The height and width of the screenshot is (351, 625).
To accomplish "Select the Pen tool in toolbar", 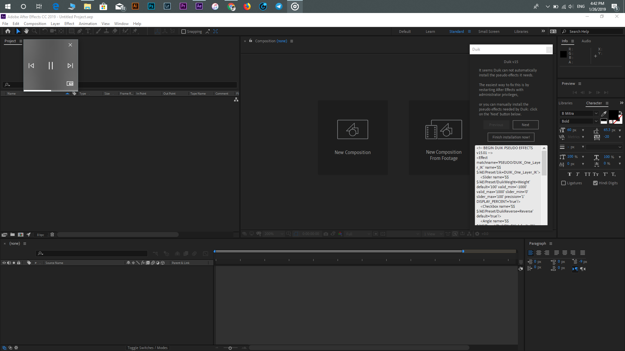I will coord(79,31).
